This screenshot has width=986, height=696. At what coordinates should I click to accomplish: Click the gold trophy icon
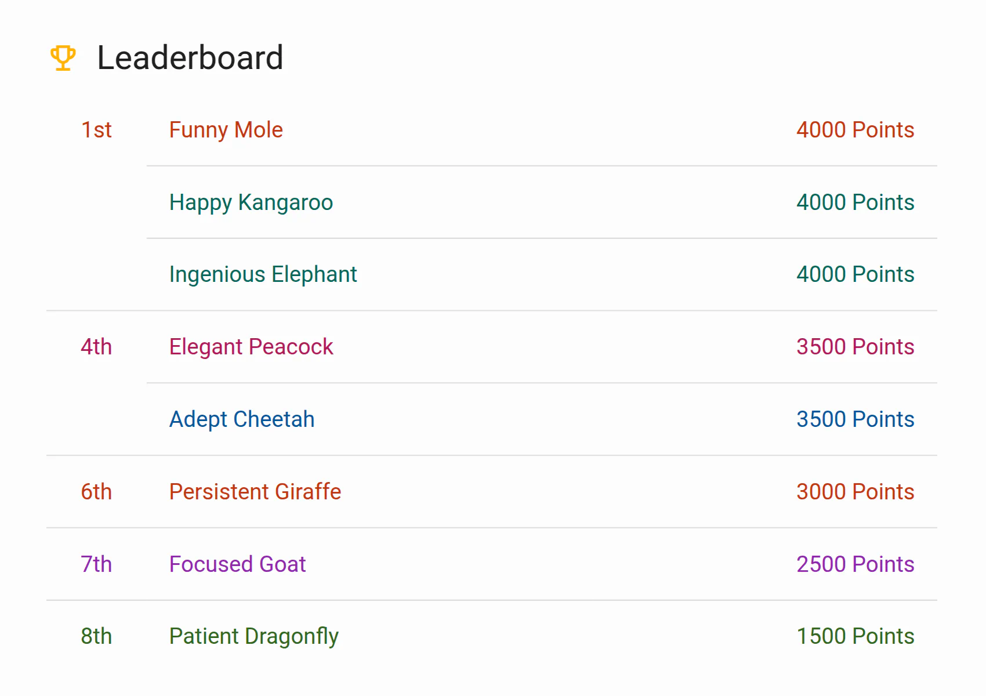(63, 58)
